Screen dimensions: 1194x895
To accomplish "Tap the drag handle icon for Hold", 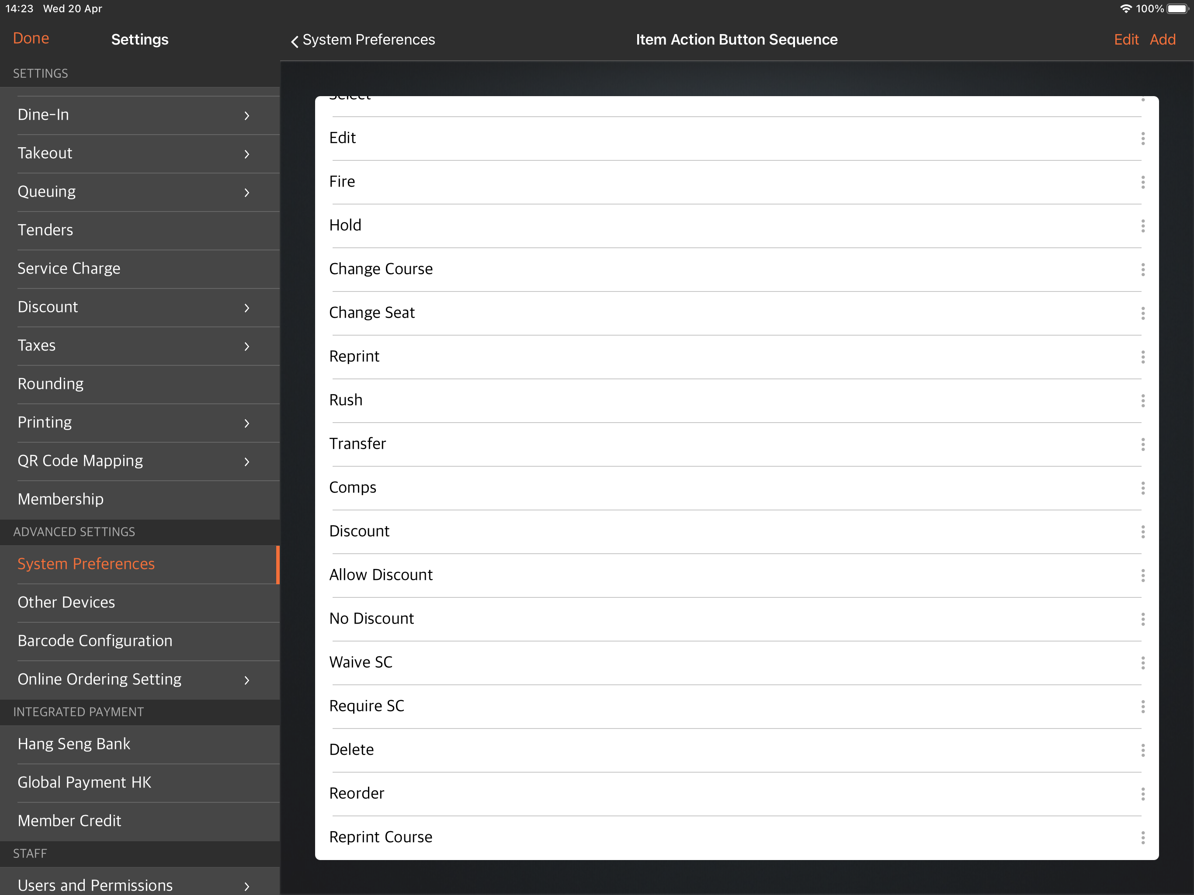I will (x=1142, y=225).
